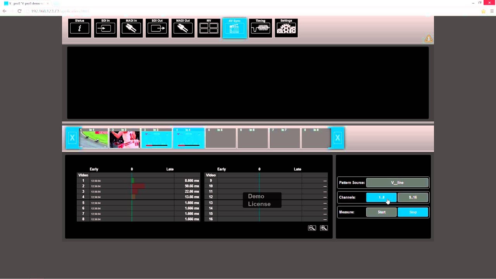Select the In 2 thumbnail
496x279 pixels.
pos(124,138)
